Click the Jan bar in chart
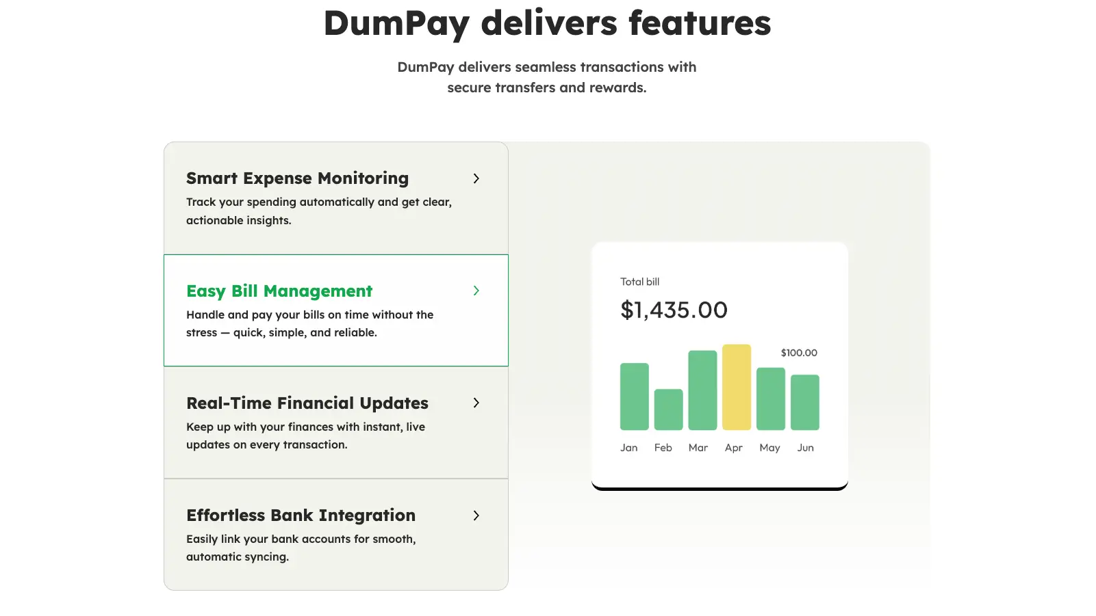The image size is (1096, 616). pos(634,397)
